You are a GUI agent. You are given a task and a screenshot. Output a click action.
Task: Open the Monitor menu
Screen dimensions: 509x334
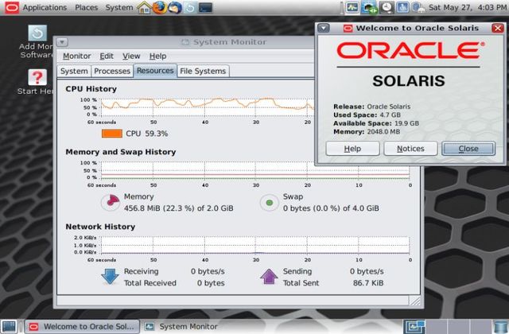point(76,56)
